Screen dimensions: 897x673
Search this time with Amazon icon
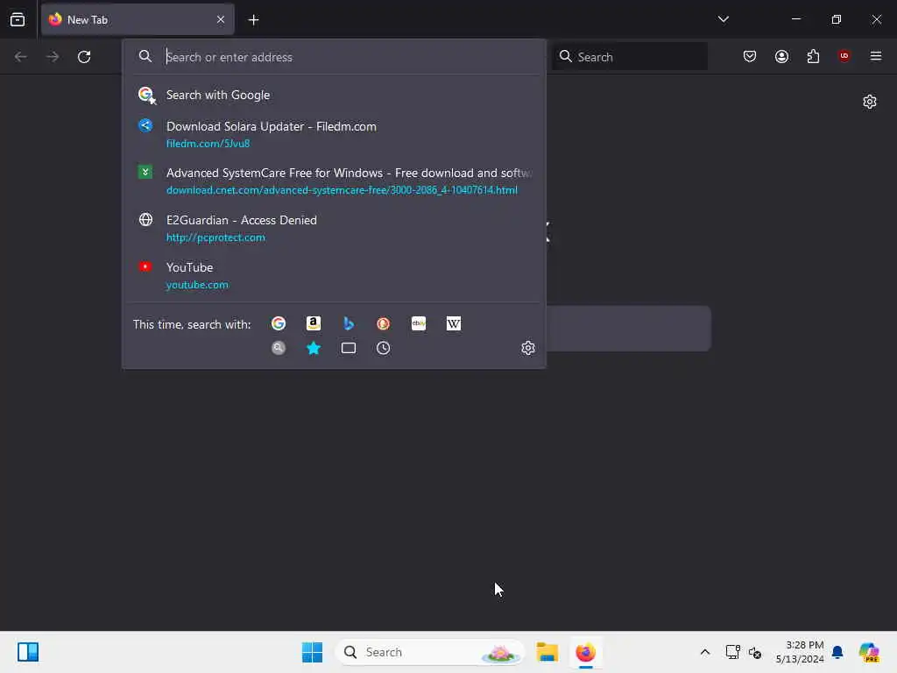point(314,324)
